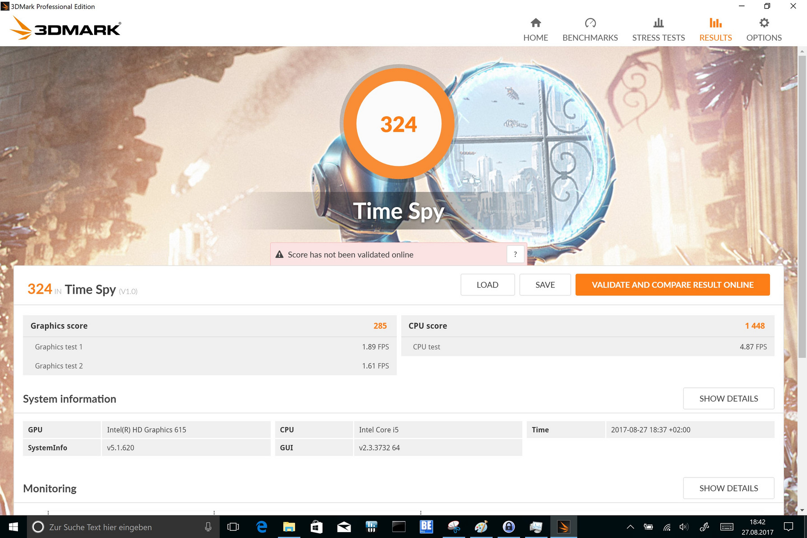
Task: Open the Windows Ink pen tray icon
Action: pyautogui.click(x=704, y=527)
